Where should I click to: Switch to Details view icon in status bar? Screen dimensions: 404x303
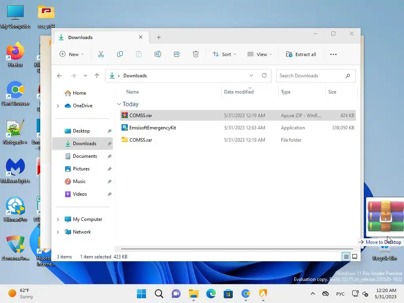tap(346, 256)
